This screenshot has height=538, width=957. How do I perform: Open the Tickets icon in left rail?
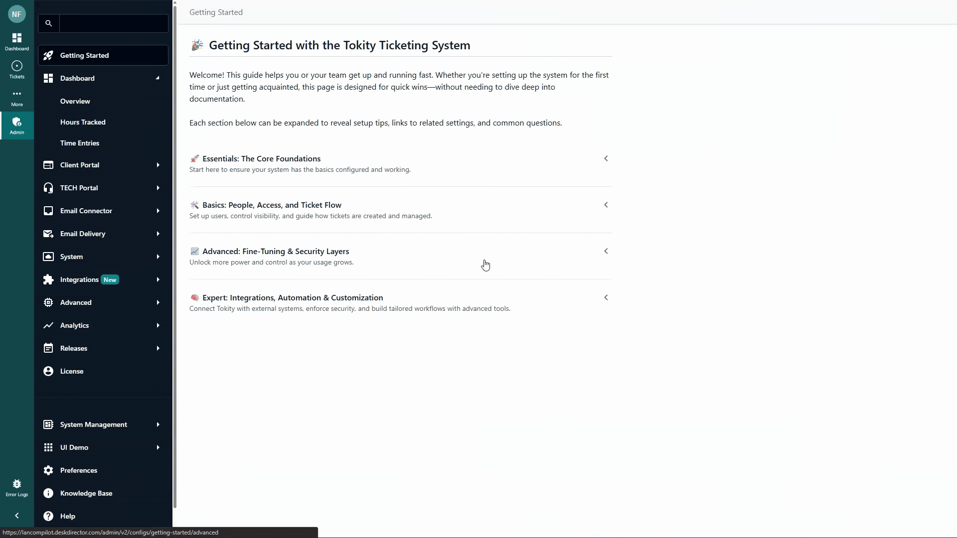click(17, 69)
